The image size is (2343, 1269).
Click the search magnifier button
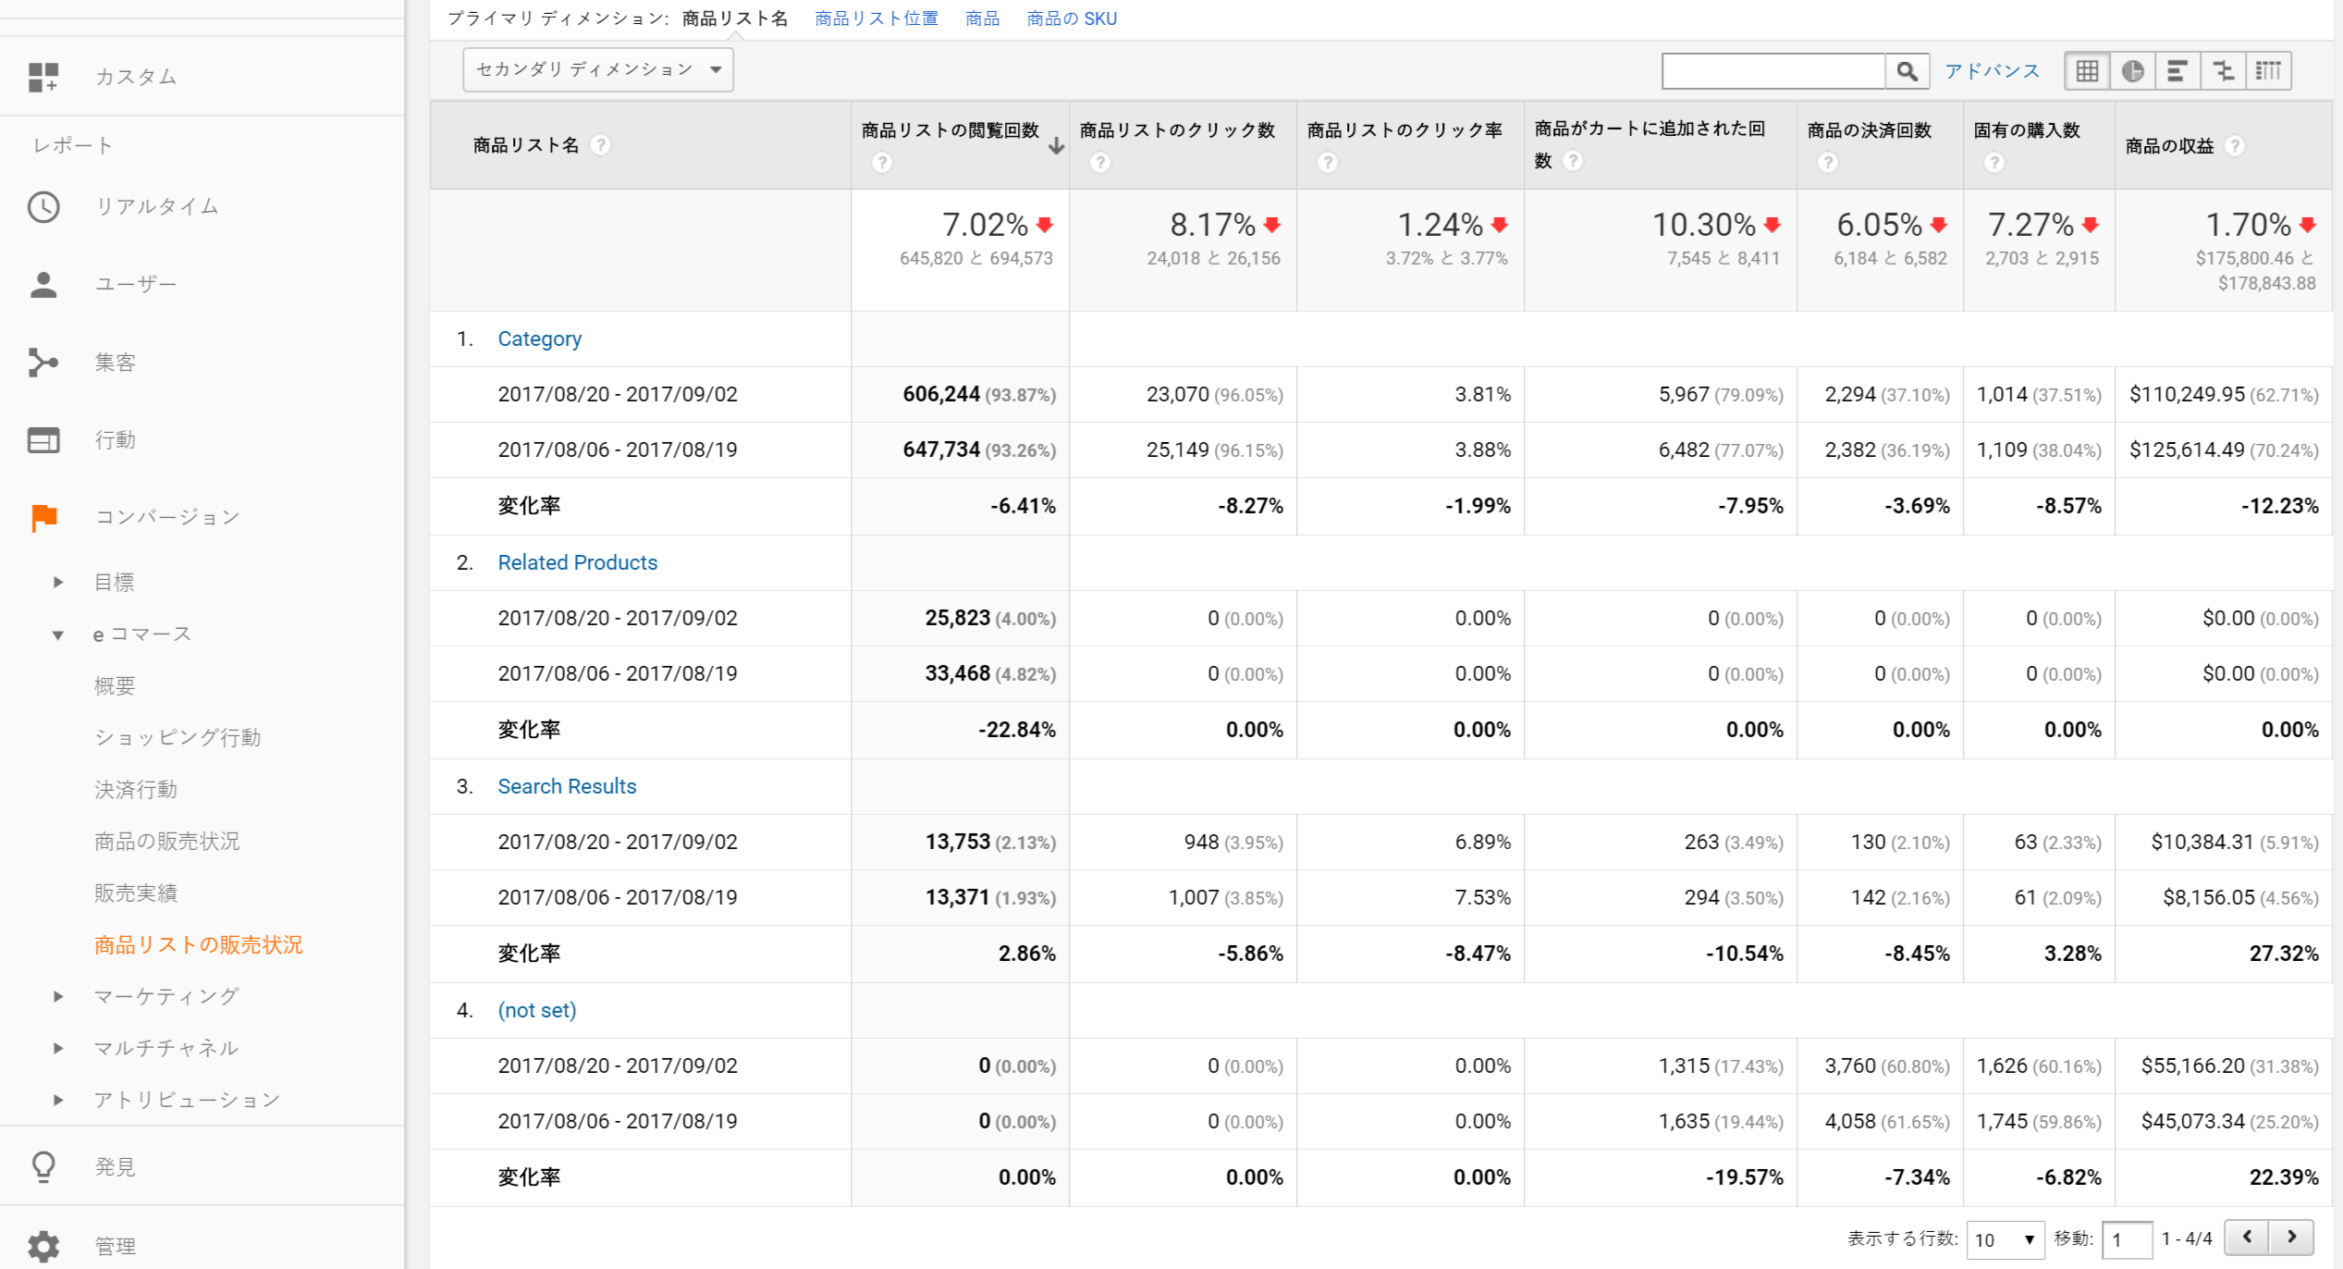pos(1907,71)
